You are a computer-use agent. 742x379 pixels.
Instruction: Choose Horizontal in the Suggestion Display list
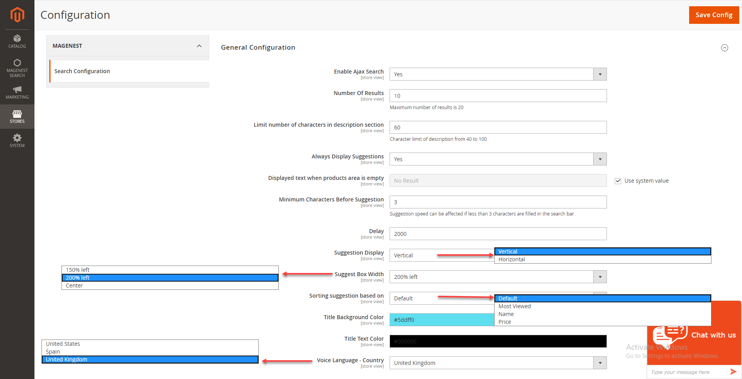[x=512, y=259]
